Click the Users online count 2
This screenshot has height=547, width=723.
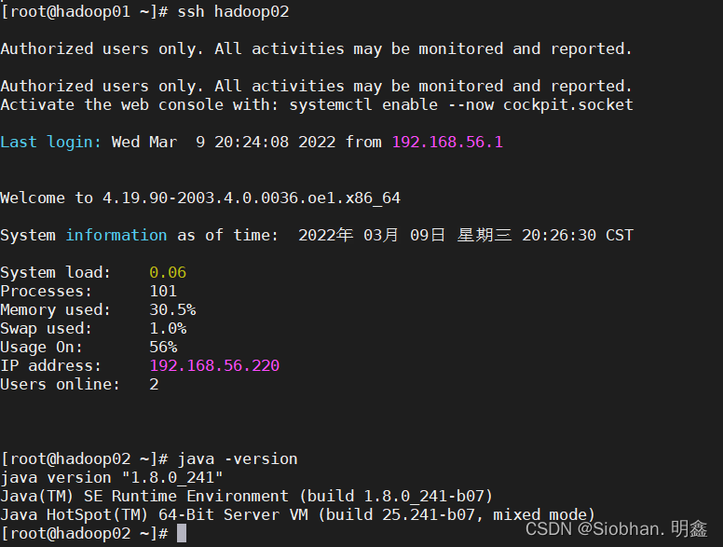tap(154, 384)
